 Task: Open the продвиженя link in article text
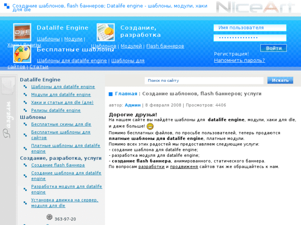point(184,167)
